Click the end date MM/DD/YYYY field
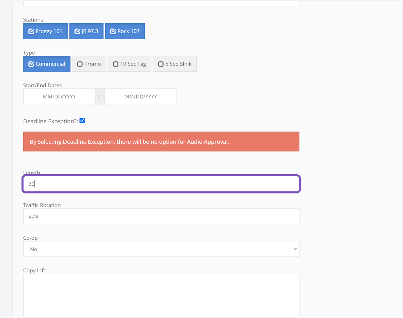403x318 pixels. (141, 96)
